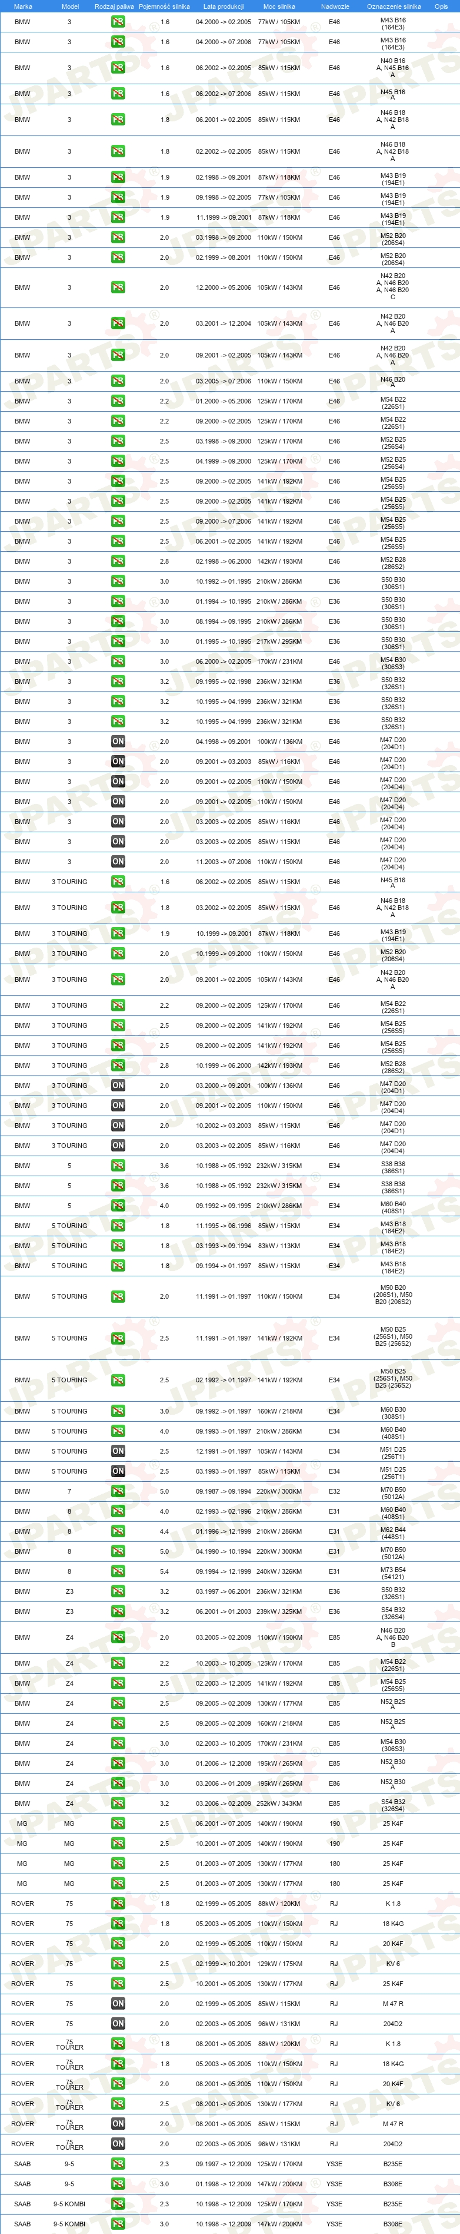Click PB icon in BMW 3 1.9 02.1998 -> 09.2001 row

click(x=118, y=177)
